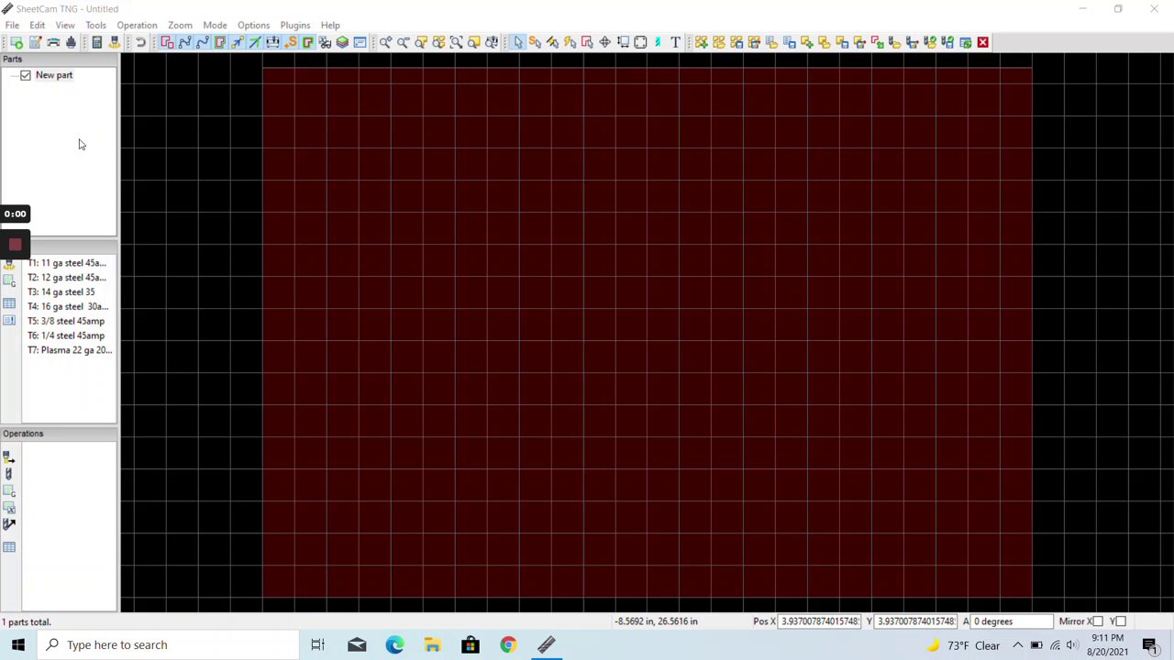Click the table icon at Operations bottom
This screenshot has height=660, width=1174.
point(9,547)
